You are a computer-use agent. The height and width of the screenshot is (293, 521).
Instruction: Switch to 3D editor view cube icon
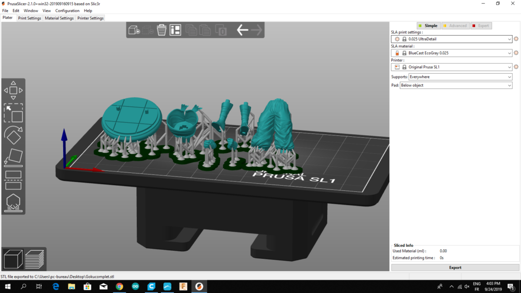point(13,259)
